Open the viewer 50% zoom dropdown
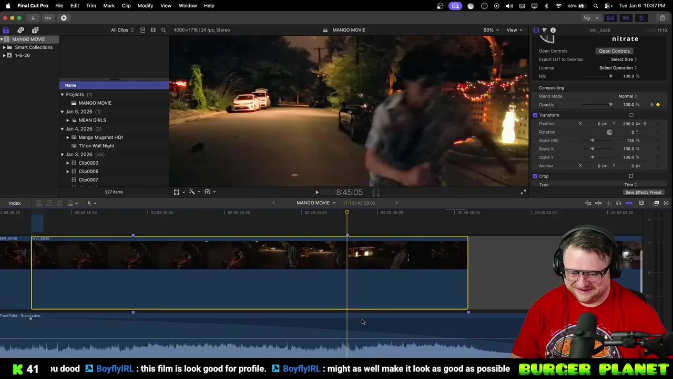This screenshot has width=673, height=379. point(491,30)
